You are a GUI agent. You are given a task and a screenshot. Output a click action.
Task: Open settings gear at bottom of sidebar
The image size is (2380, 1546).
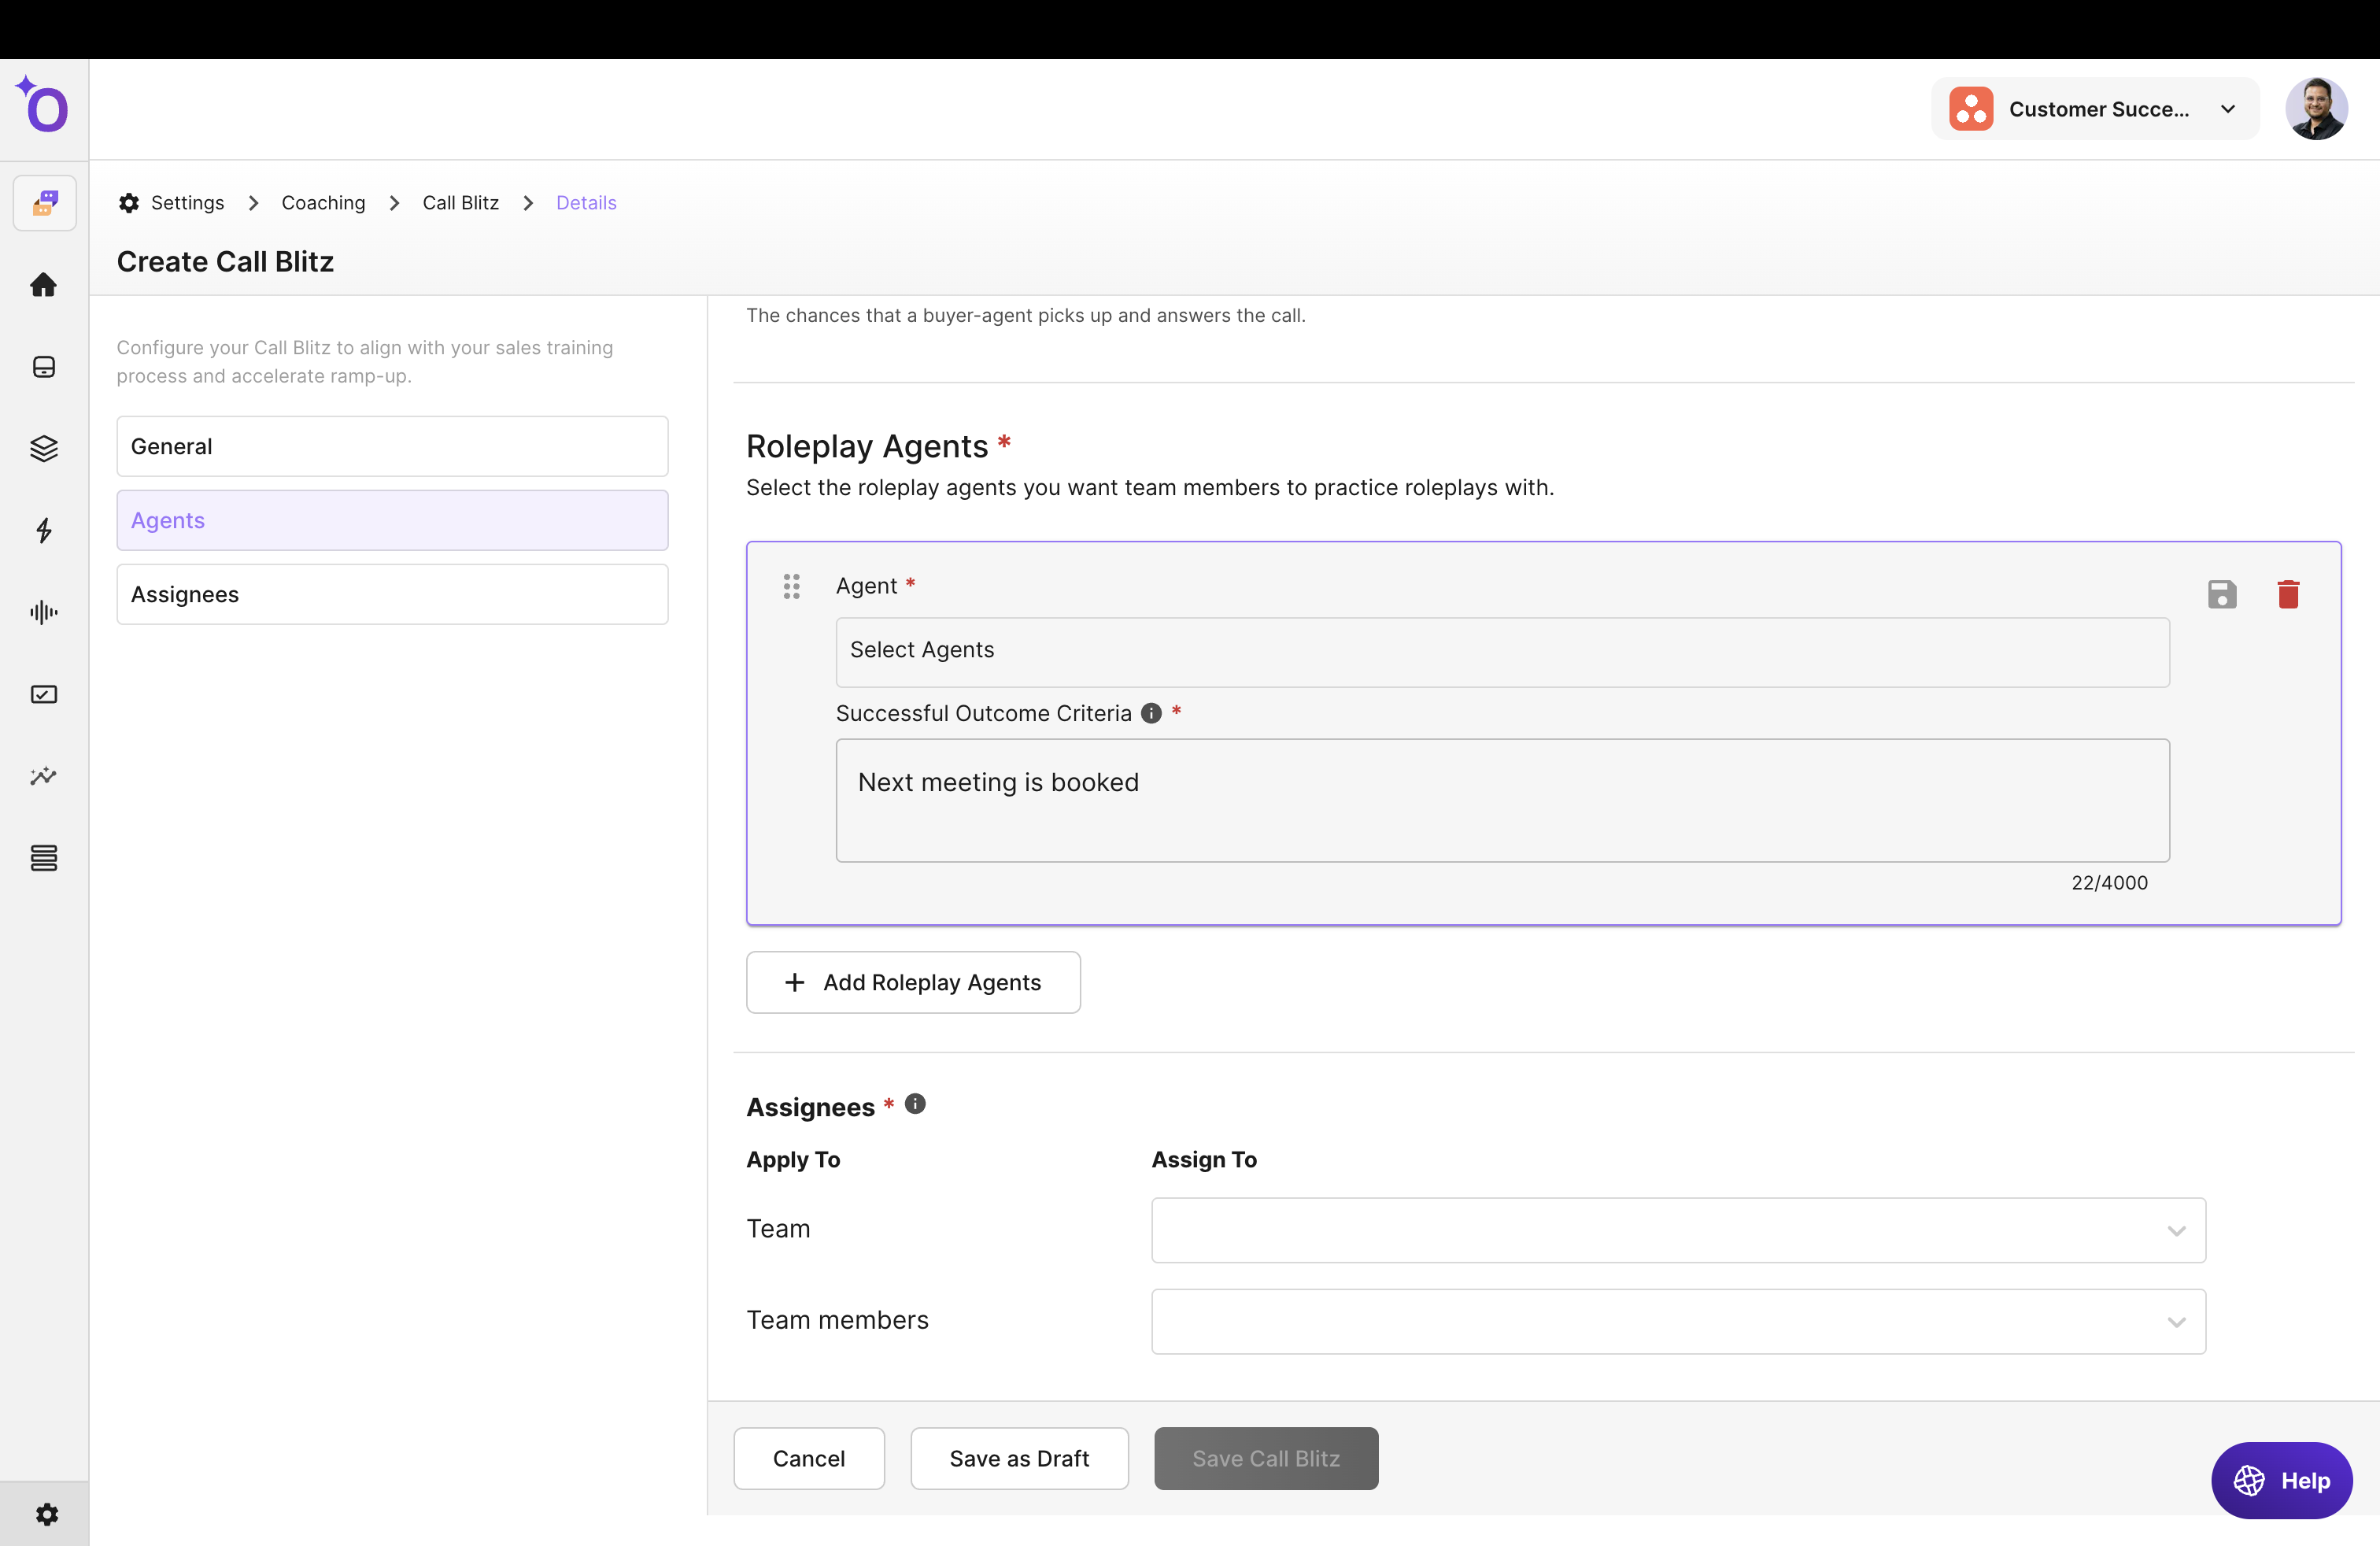tap(46, 1514)
